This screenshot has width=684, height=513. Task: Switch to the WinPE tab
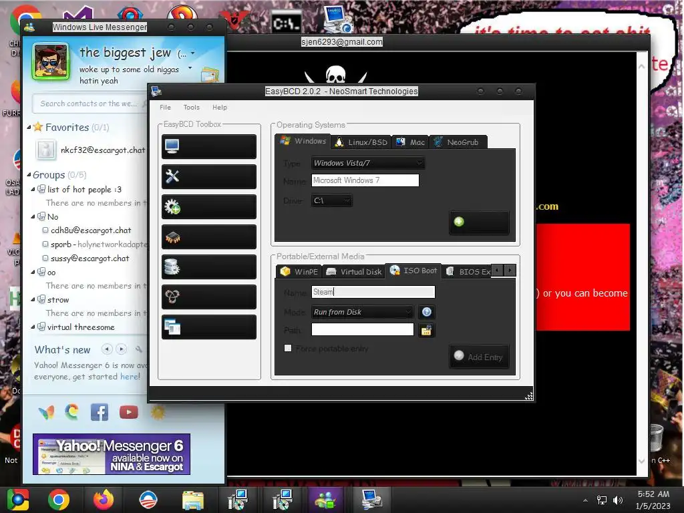299,272
